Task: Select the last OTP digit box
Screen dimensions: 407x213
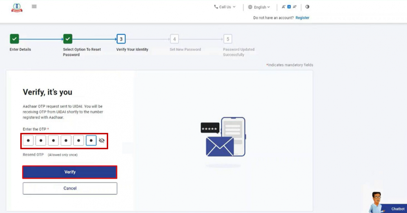Action: tap(91, 140)
